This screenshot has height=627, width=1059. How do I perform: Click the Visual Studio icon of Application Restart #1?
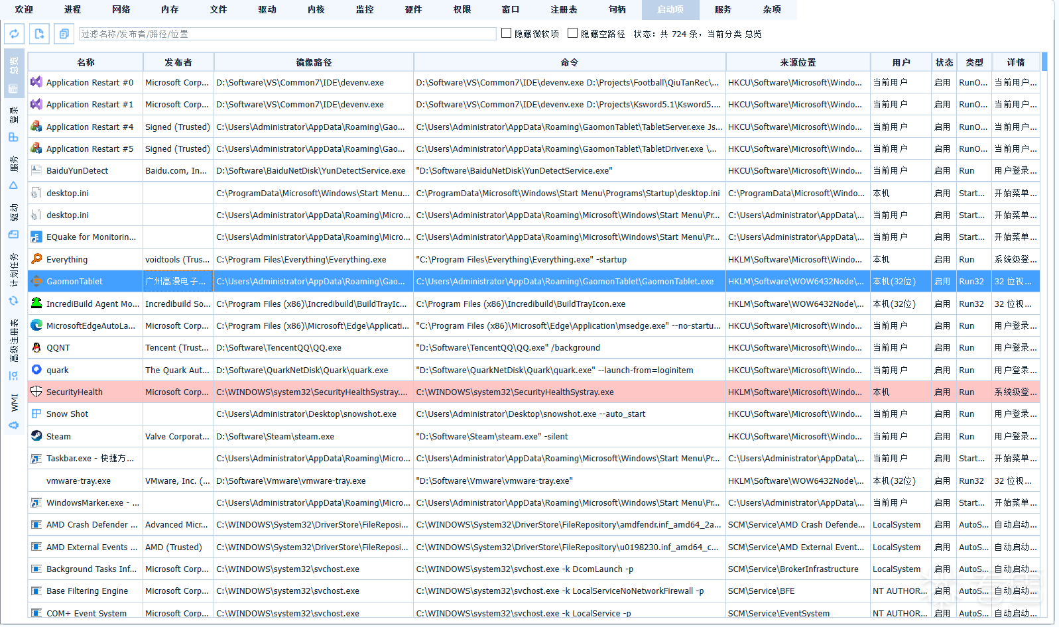click(x=36, y=104)
